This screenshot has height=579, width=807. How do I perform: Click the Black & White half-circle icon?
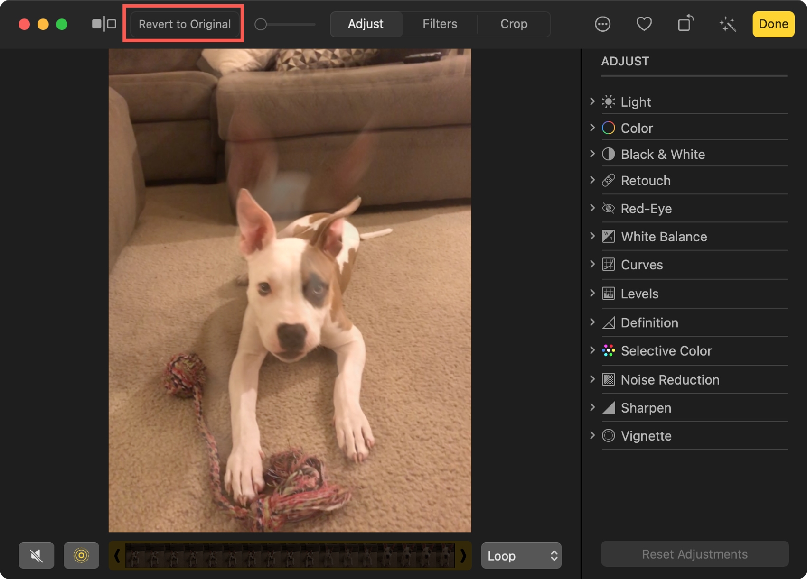pyautogui.click(x=608, y=154)
